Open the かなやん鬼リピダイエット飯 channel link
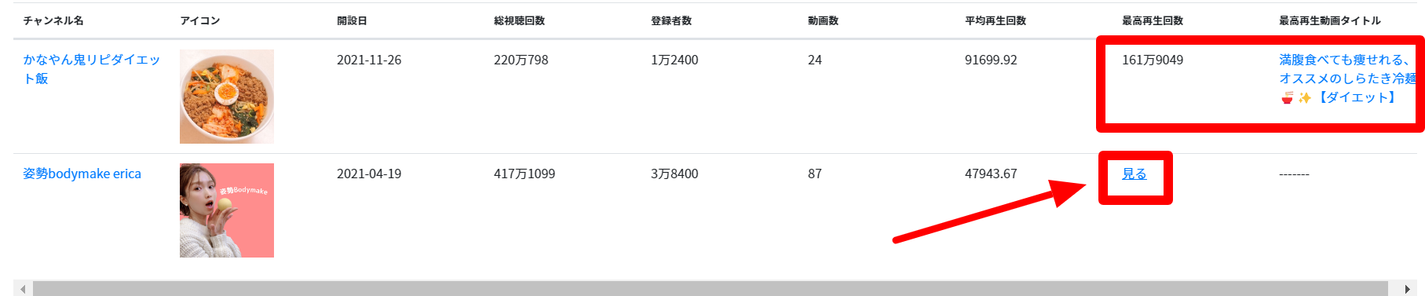Image resolution: width=1425 pixels, height=296 pixels. pos(91,69)
